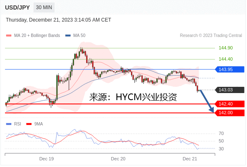Click the MA 50 blue legend swatch
The height and width of the screenshot is (167, 247).
click(x=68, y=36)
